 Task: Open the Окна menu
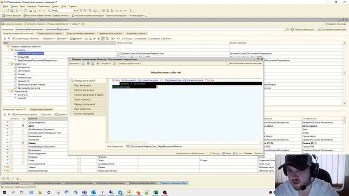64,7
